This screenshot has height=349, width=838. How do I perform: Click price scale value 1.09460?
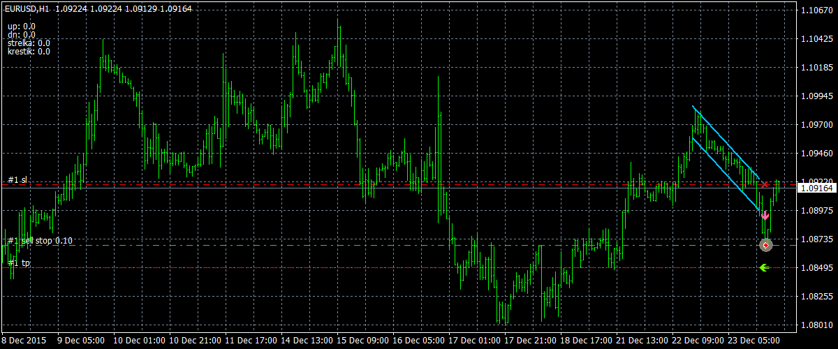(817, 153)
